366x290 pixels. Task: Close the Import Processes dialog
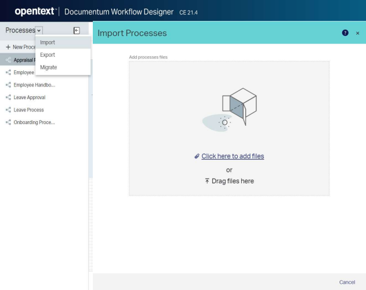click(x=357, y=33)
